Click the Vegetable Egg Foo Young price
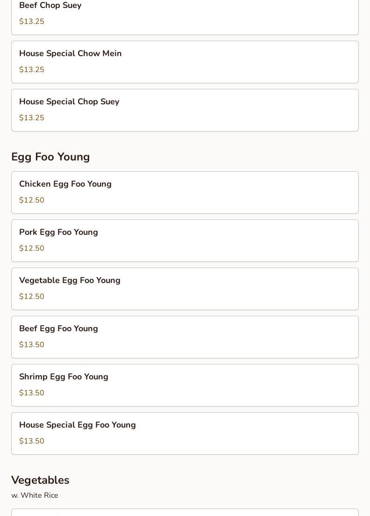Viewport: 370px width, 516px height. 32,297
